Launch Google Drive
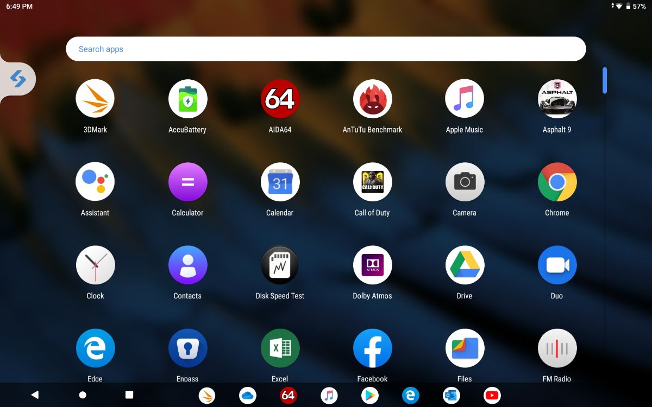The image size is (652, 407). coord(465,265)
